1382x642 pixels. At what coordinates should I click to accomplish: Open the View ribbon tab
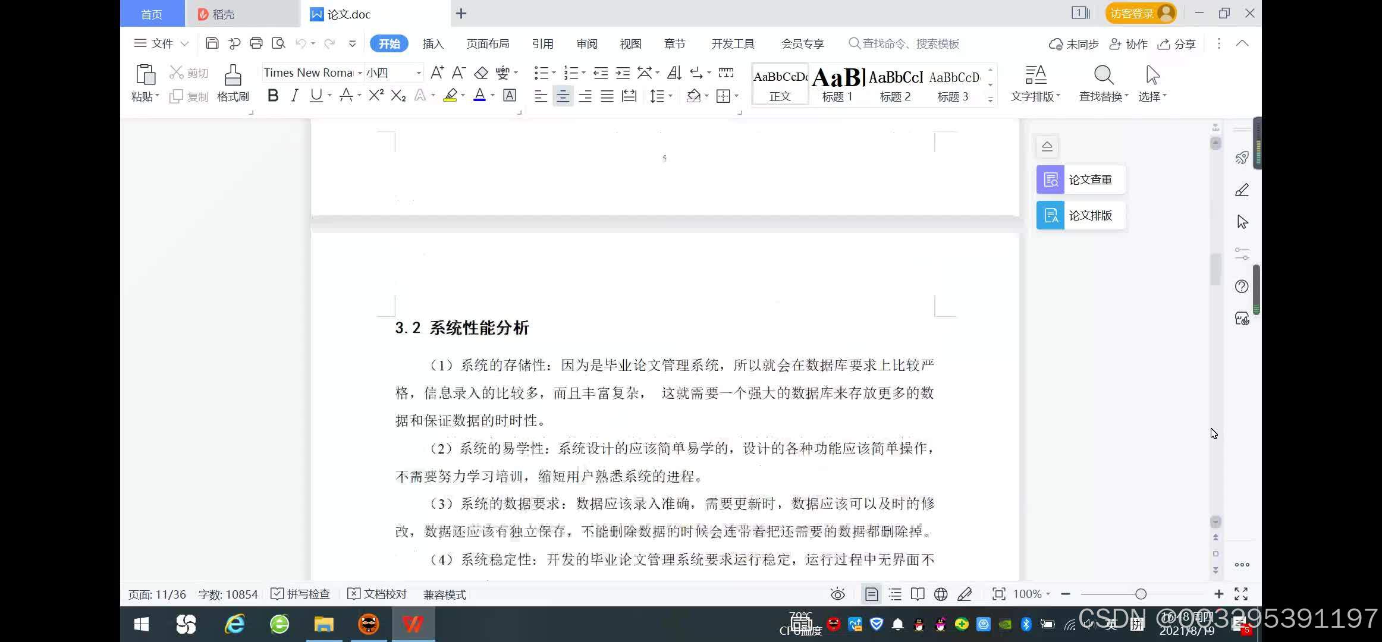click(630, 43)
